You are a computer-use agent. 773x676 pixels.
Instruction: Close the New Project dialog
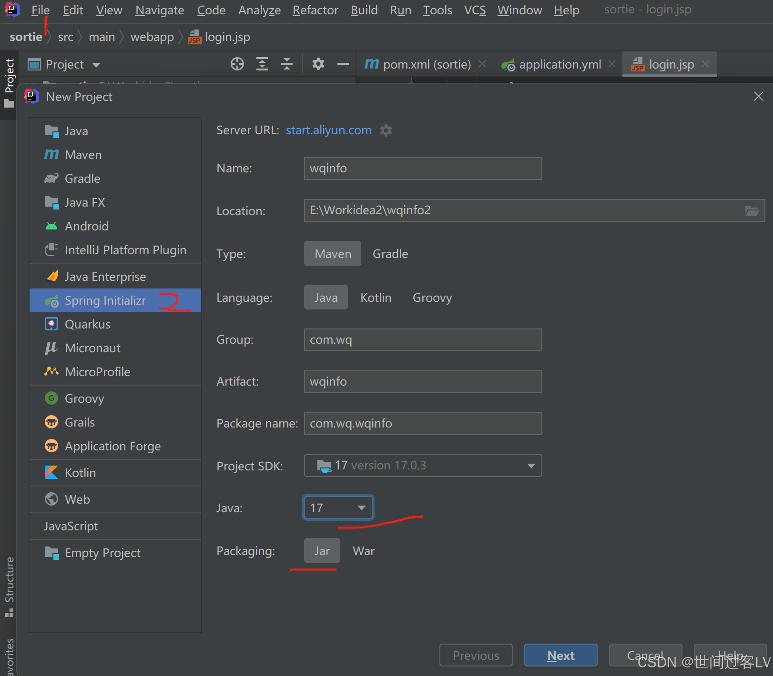coord(759,96)
